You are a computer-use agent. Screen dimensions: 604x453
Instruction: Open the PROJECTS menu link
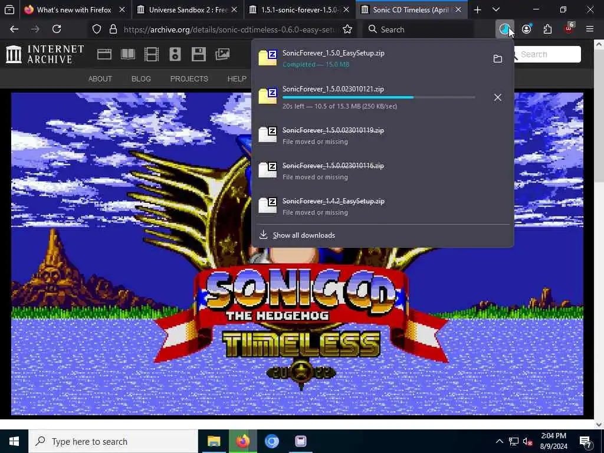(189, 79)
